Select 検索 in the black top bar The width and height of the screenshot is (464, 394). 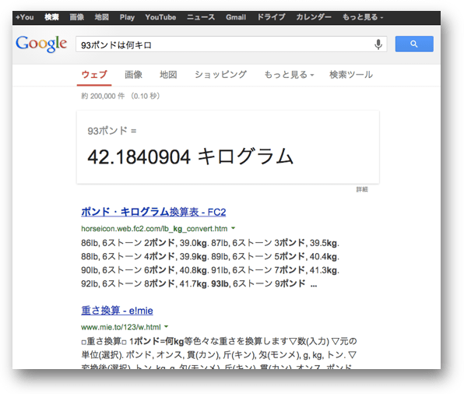(x=51, y=17)
